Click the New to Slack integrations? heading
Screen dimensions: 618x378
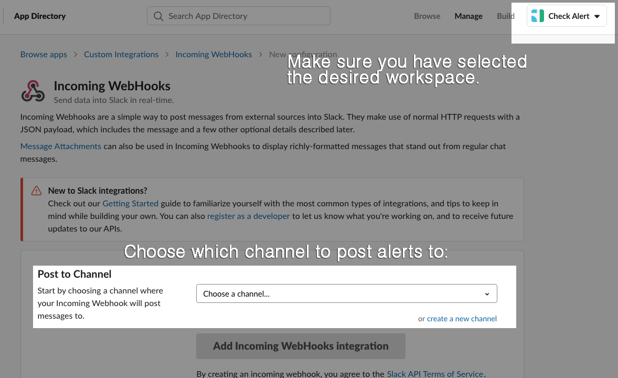click(x=98, y=191)
